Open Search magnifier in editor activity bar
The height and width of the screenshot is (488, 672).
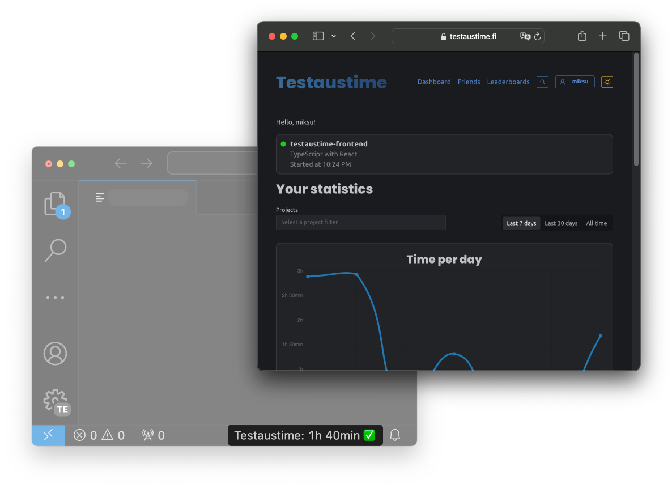[x=56, y=250]
